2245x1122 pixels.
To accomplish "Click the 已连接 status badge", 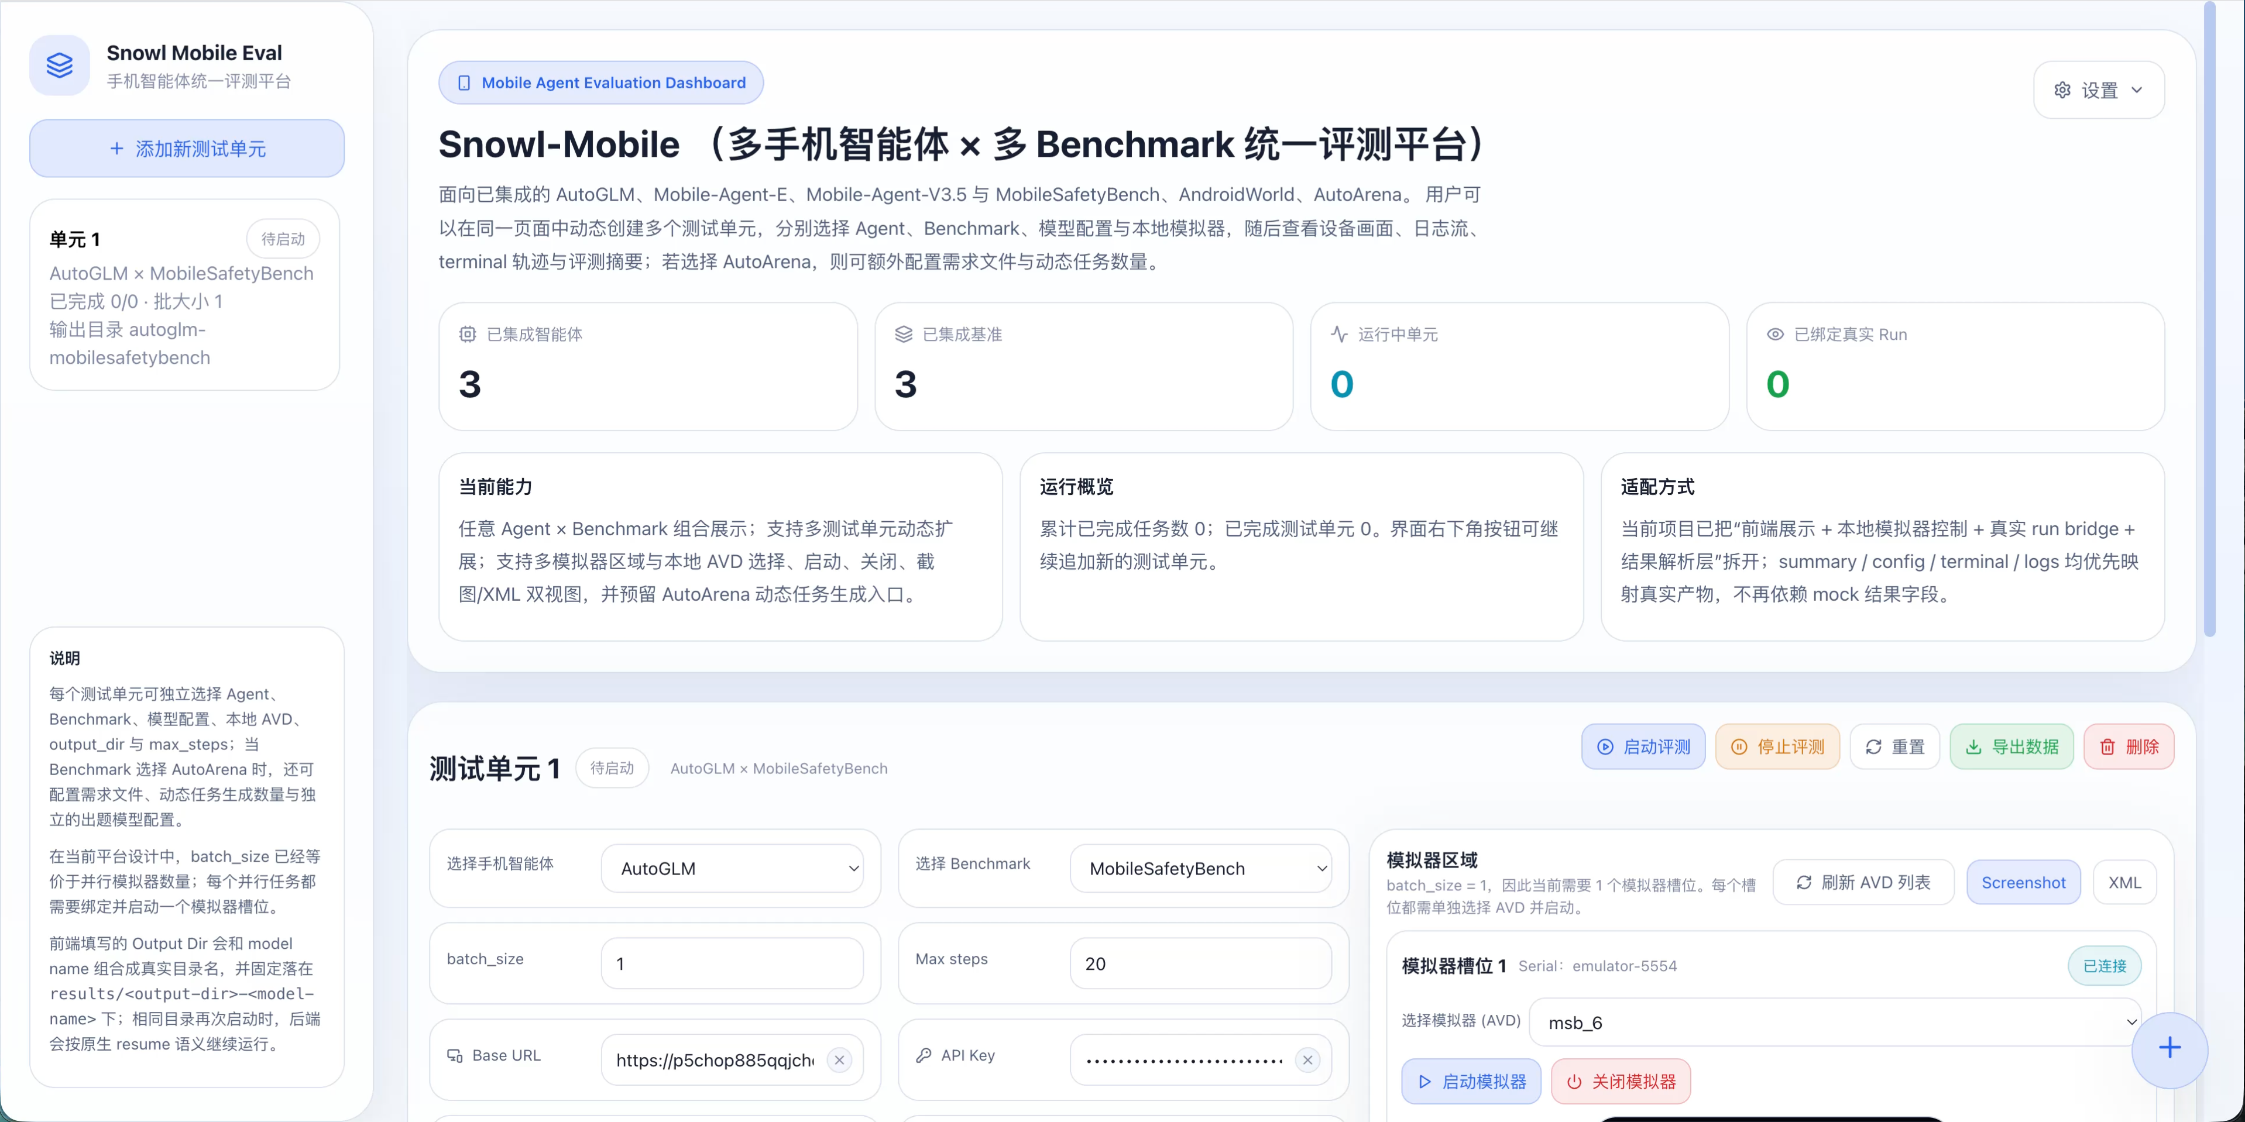I will (2104, 965).
